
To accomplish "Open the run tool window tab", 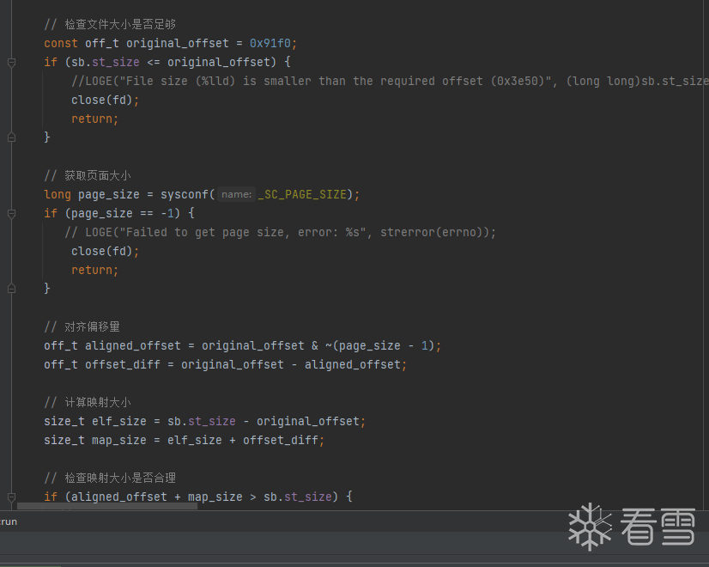I will tap(9, 521).
